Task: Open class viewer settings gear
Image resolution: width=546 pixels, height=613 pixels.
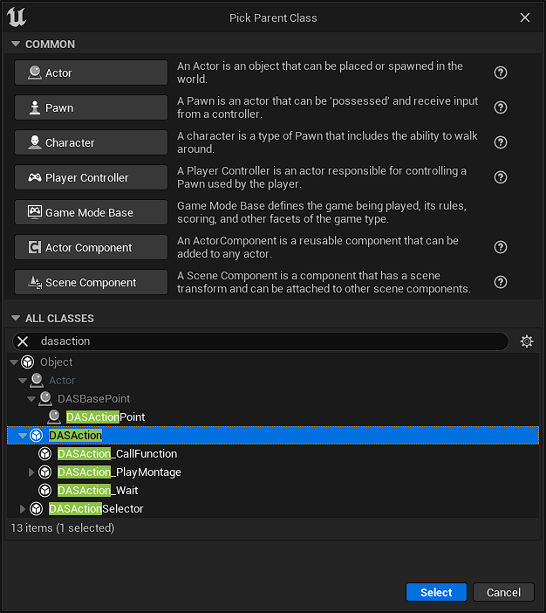Action: [526, 341]
